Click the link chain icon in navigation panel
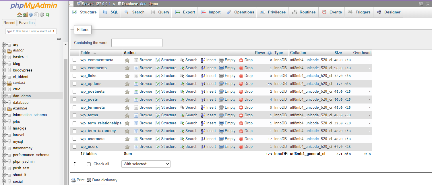432x185 pixels. [x=59, y=39]
